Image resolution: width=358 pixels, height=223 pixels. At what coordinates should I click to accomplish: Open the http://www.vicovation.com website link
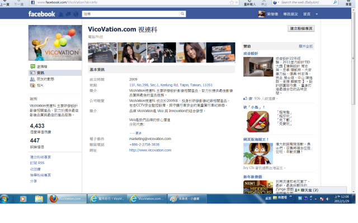point(150,150)
